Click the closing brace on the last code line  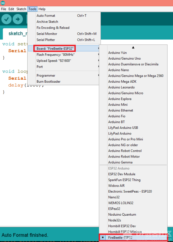pos(4,92)
